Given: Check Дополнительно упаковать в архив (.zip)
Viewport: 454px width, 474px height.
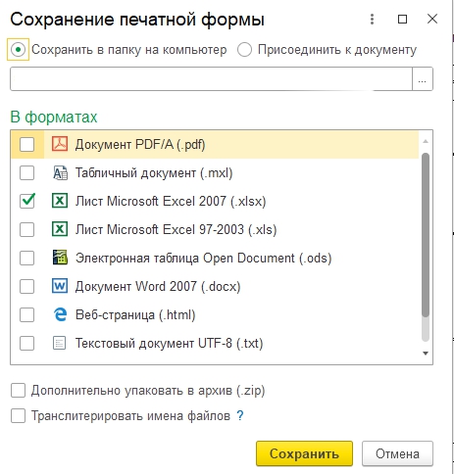Looking at the screenshot, I should [18, 391].
